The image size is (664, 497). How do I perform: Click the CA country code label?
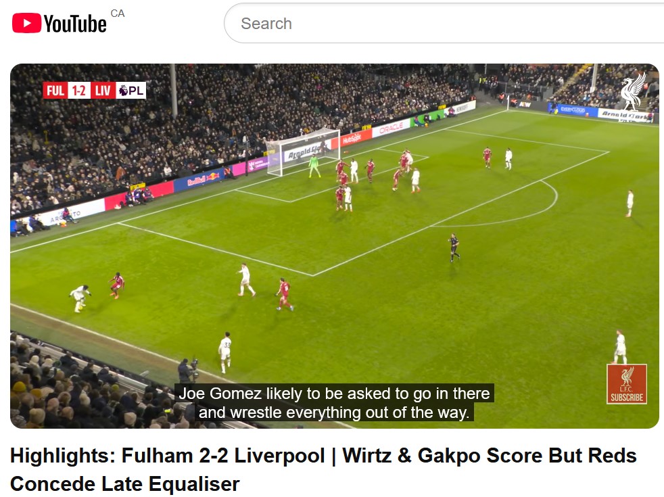[x=117, y=14]
